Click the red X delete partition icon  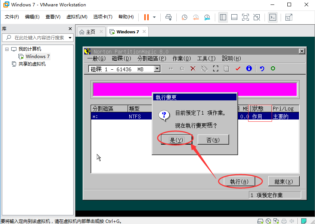point(193,69)
